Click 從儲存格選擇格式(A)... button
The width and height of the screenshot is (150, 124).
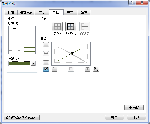click(x=22, y=117)
